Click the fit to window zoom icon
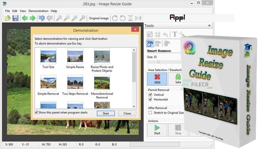This screenshot has height=149, width=258. point(82,18)
